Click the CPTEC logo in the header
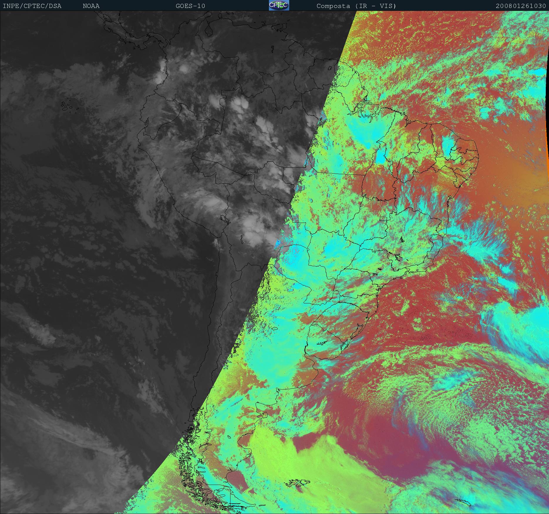Viewport: 549px width, 514px height. [279, 6]
